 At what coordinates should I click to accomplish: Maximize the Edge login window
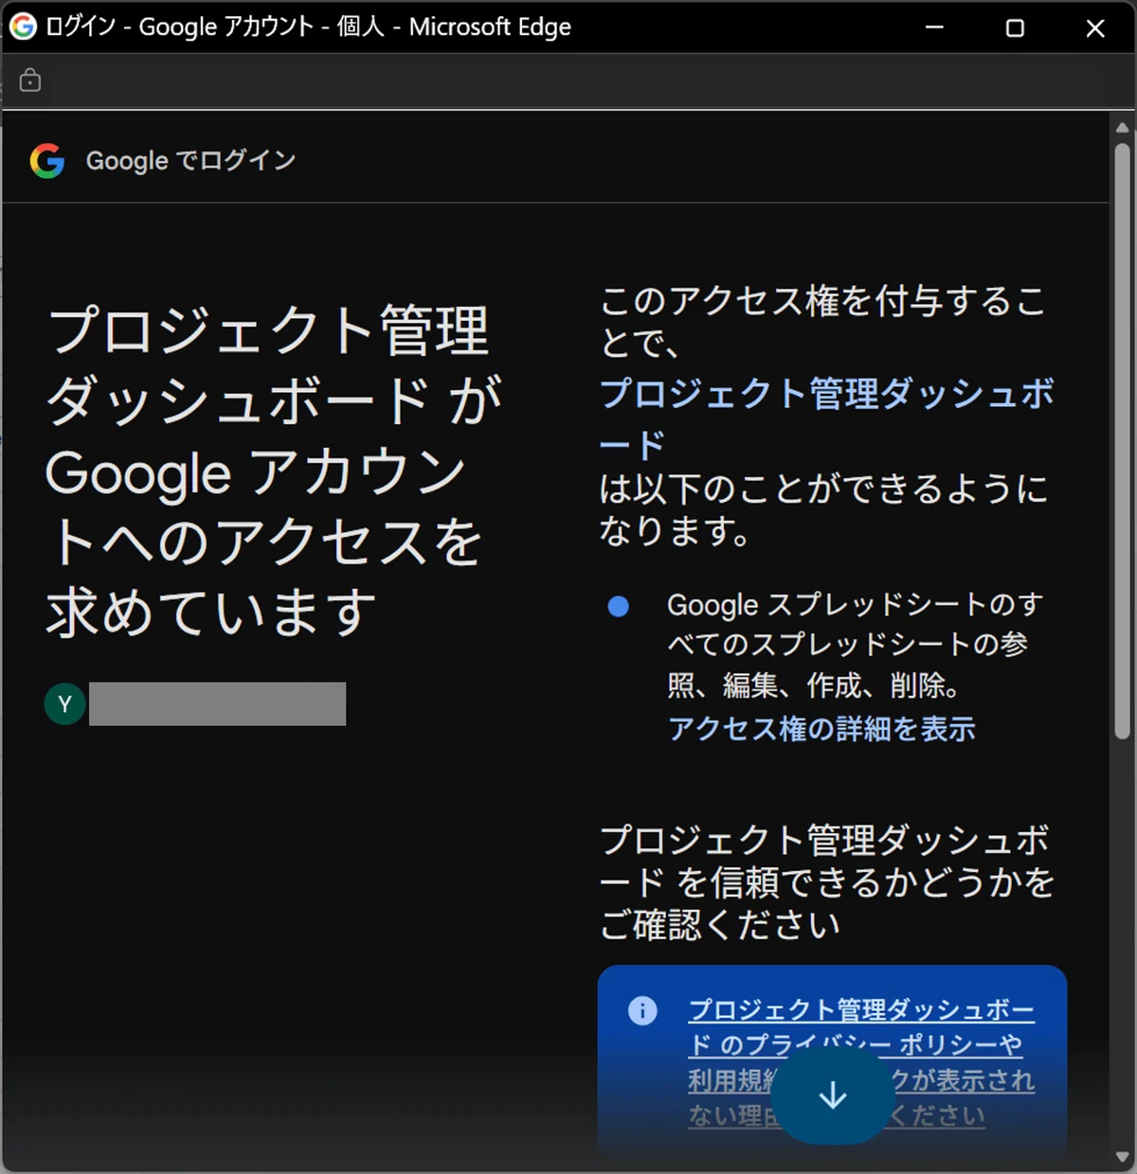pyautogui.click(x=1015, y=27)
